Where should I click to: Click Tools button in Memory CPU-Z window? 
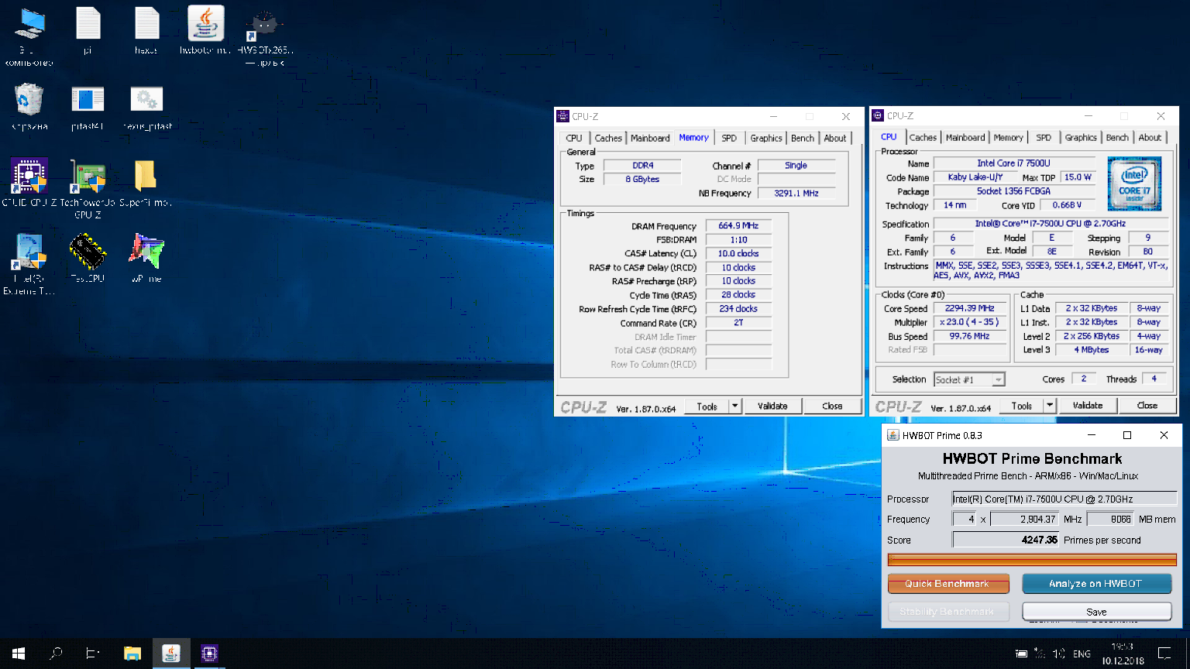(x=707, y=406)
